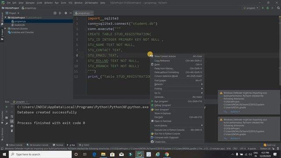Click the tool windows icon in status bar corner
The width and height of the screenshot is (281, 158).
pos(2,149)
